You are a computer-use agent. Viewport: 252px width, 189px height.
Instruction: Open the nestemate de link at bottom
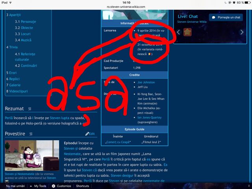(x=154, y=181)
